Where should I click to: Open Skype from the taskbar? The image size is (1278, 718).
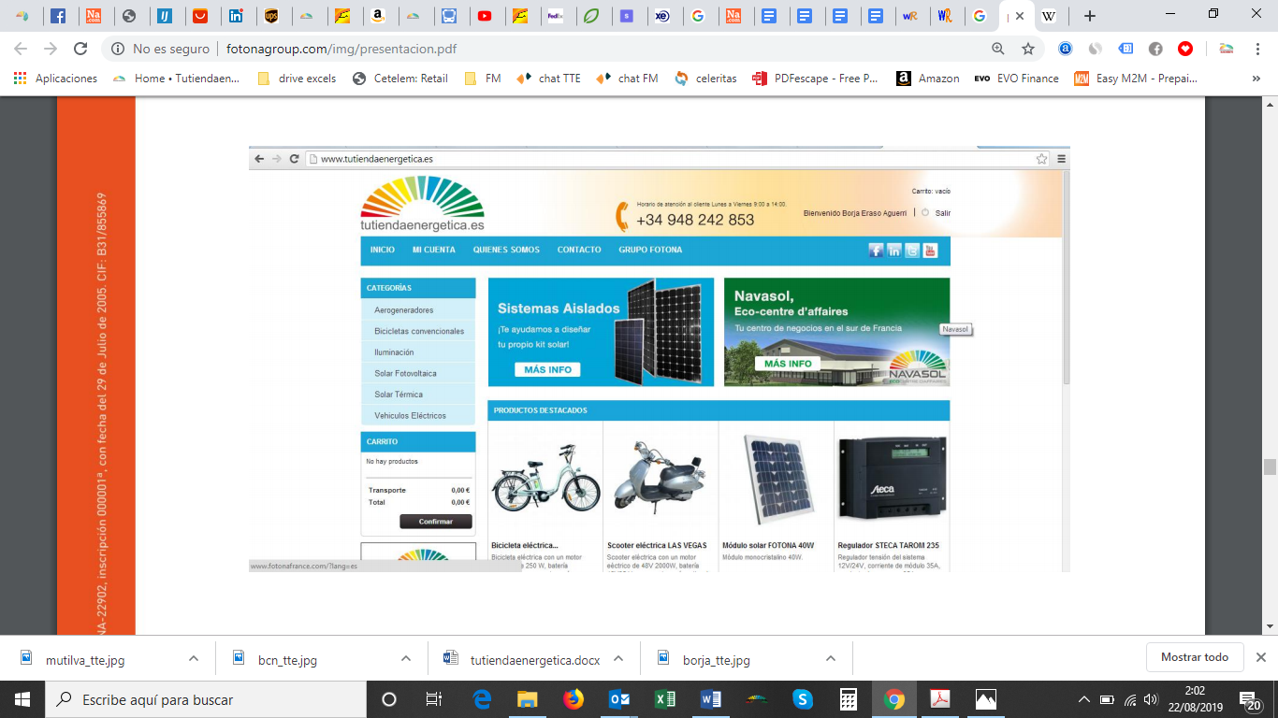pos(803,699)
